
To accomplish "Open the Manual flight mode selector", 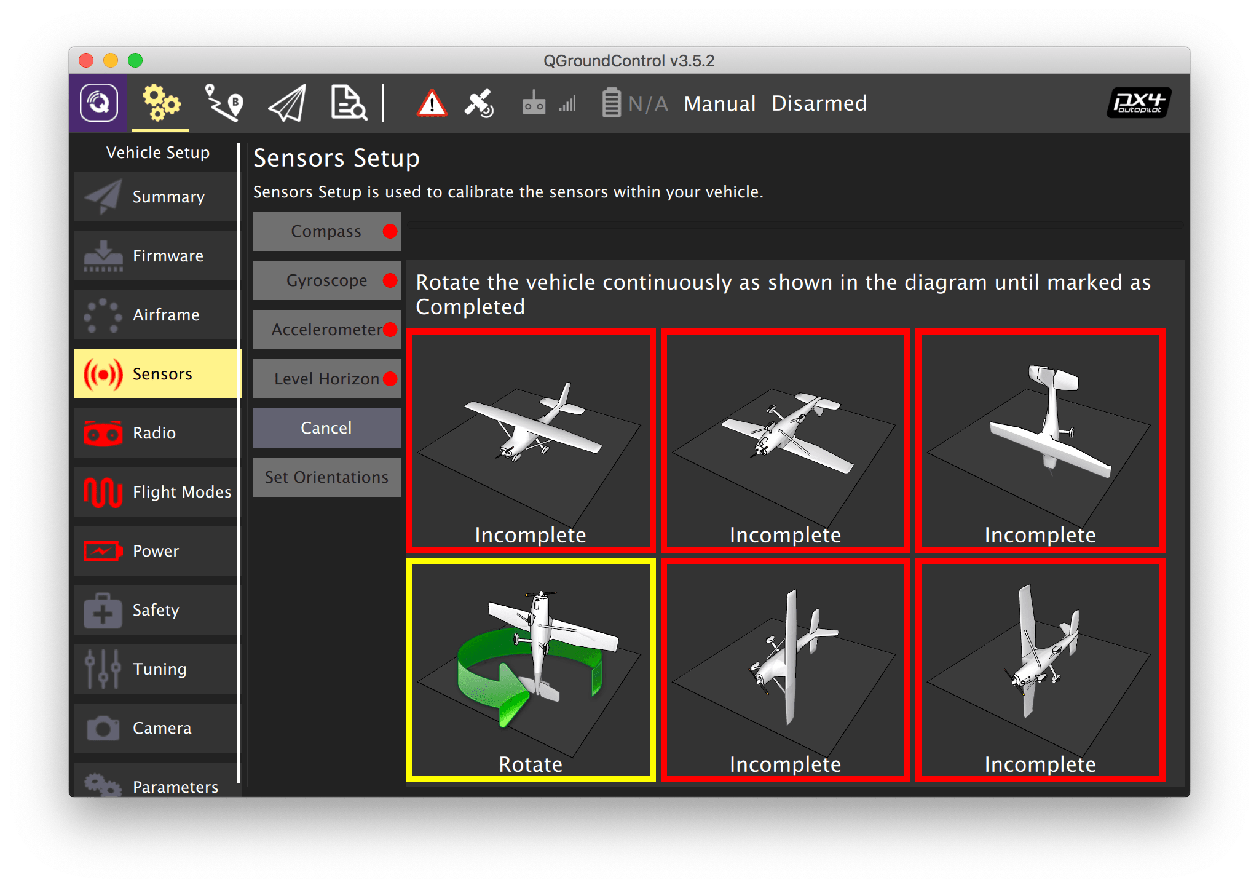I will [x=719, y=103].
